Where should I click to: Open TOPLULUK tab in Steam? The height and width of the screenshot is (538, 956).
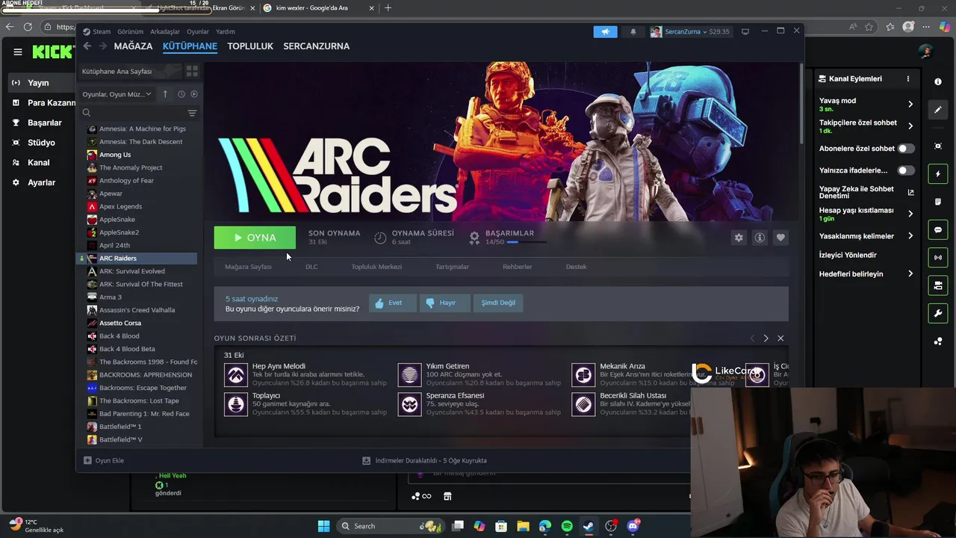pos(250,46)
